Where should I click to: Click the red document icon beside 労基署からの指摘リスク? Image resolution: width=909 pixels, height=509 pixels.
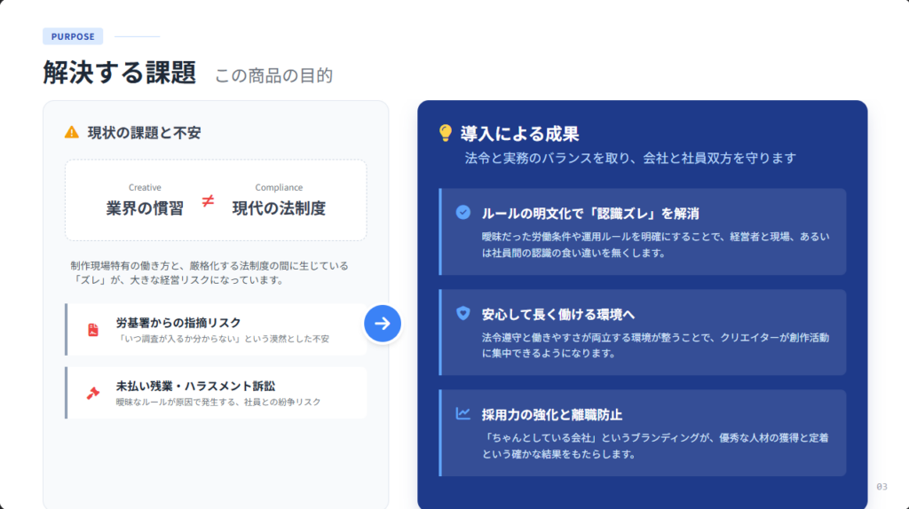[x=93, y=330]
